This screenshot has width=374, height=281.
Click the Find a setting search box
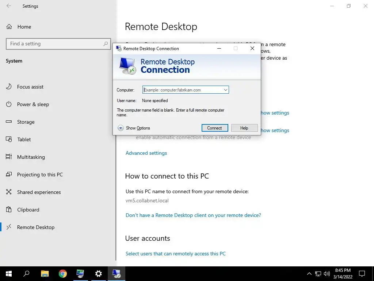tap(58, 44)
